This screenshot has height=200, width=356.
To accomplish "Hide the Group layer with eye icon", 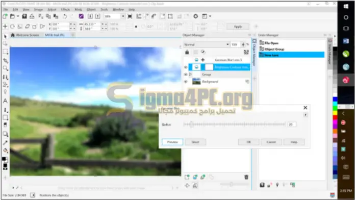I will click(x=186, y=74).
